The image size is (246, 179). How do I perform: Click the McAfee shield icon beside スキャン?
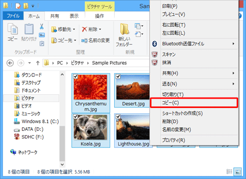coord(154,54)
